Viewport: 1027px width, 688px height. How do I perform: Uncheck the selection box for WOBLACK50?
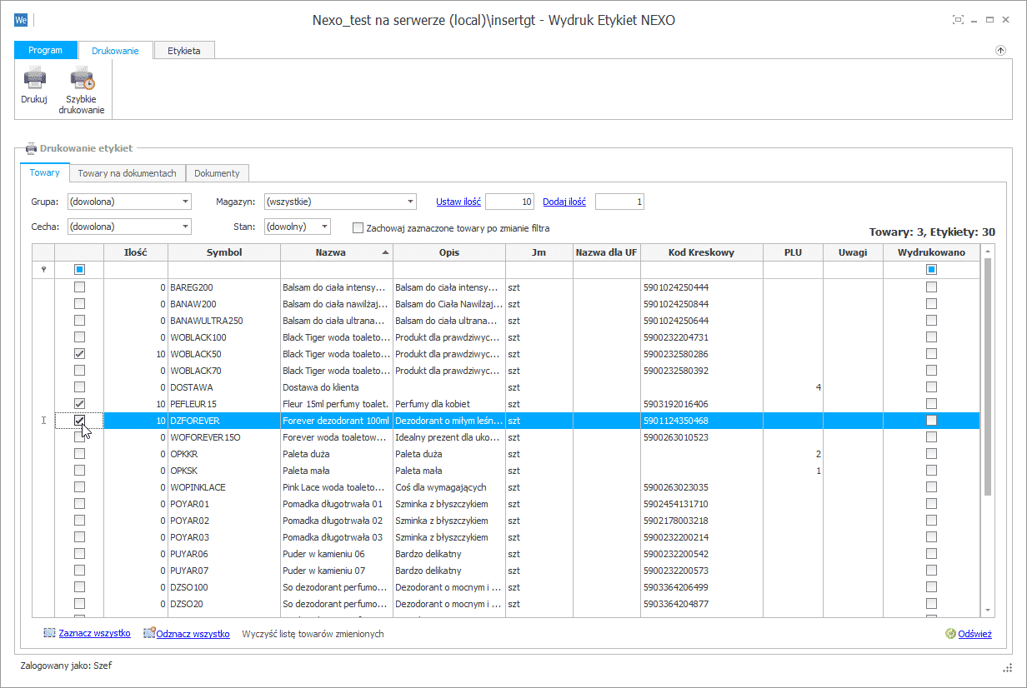[79, 354]
